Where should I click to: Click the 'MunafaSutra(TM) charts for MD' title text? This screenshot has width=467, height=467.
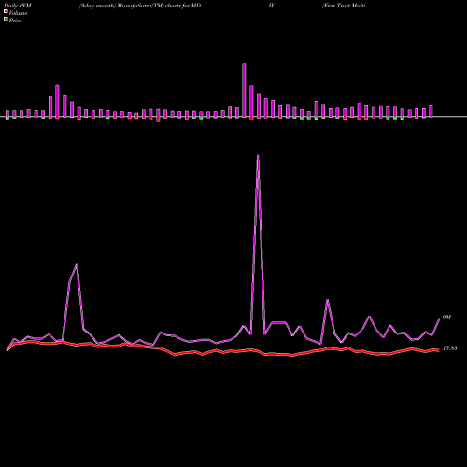(x=158, y=6)
